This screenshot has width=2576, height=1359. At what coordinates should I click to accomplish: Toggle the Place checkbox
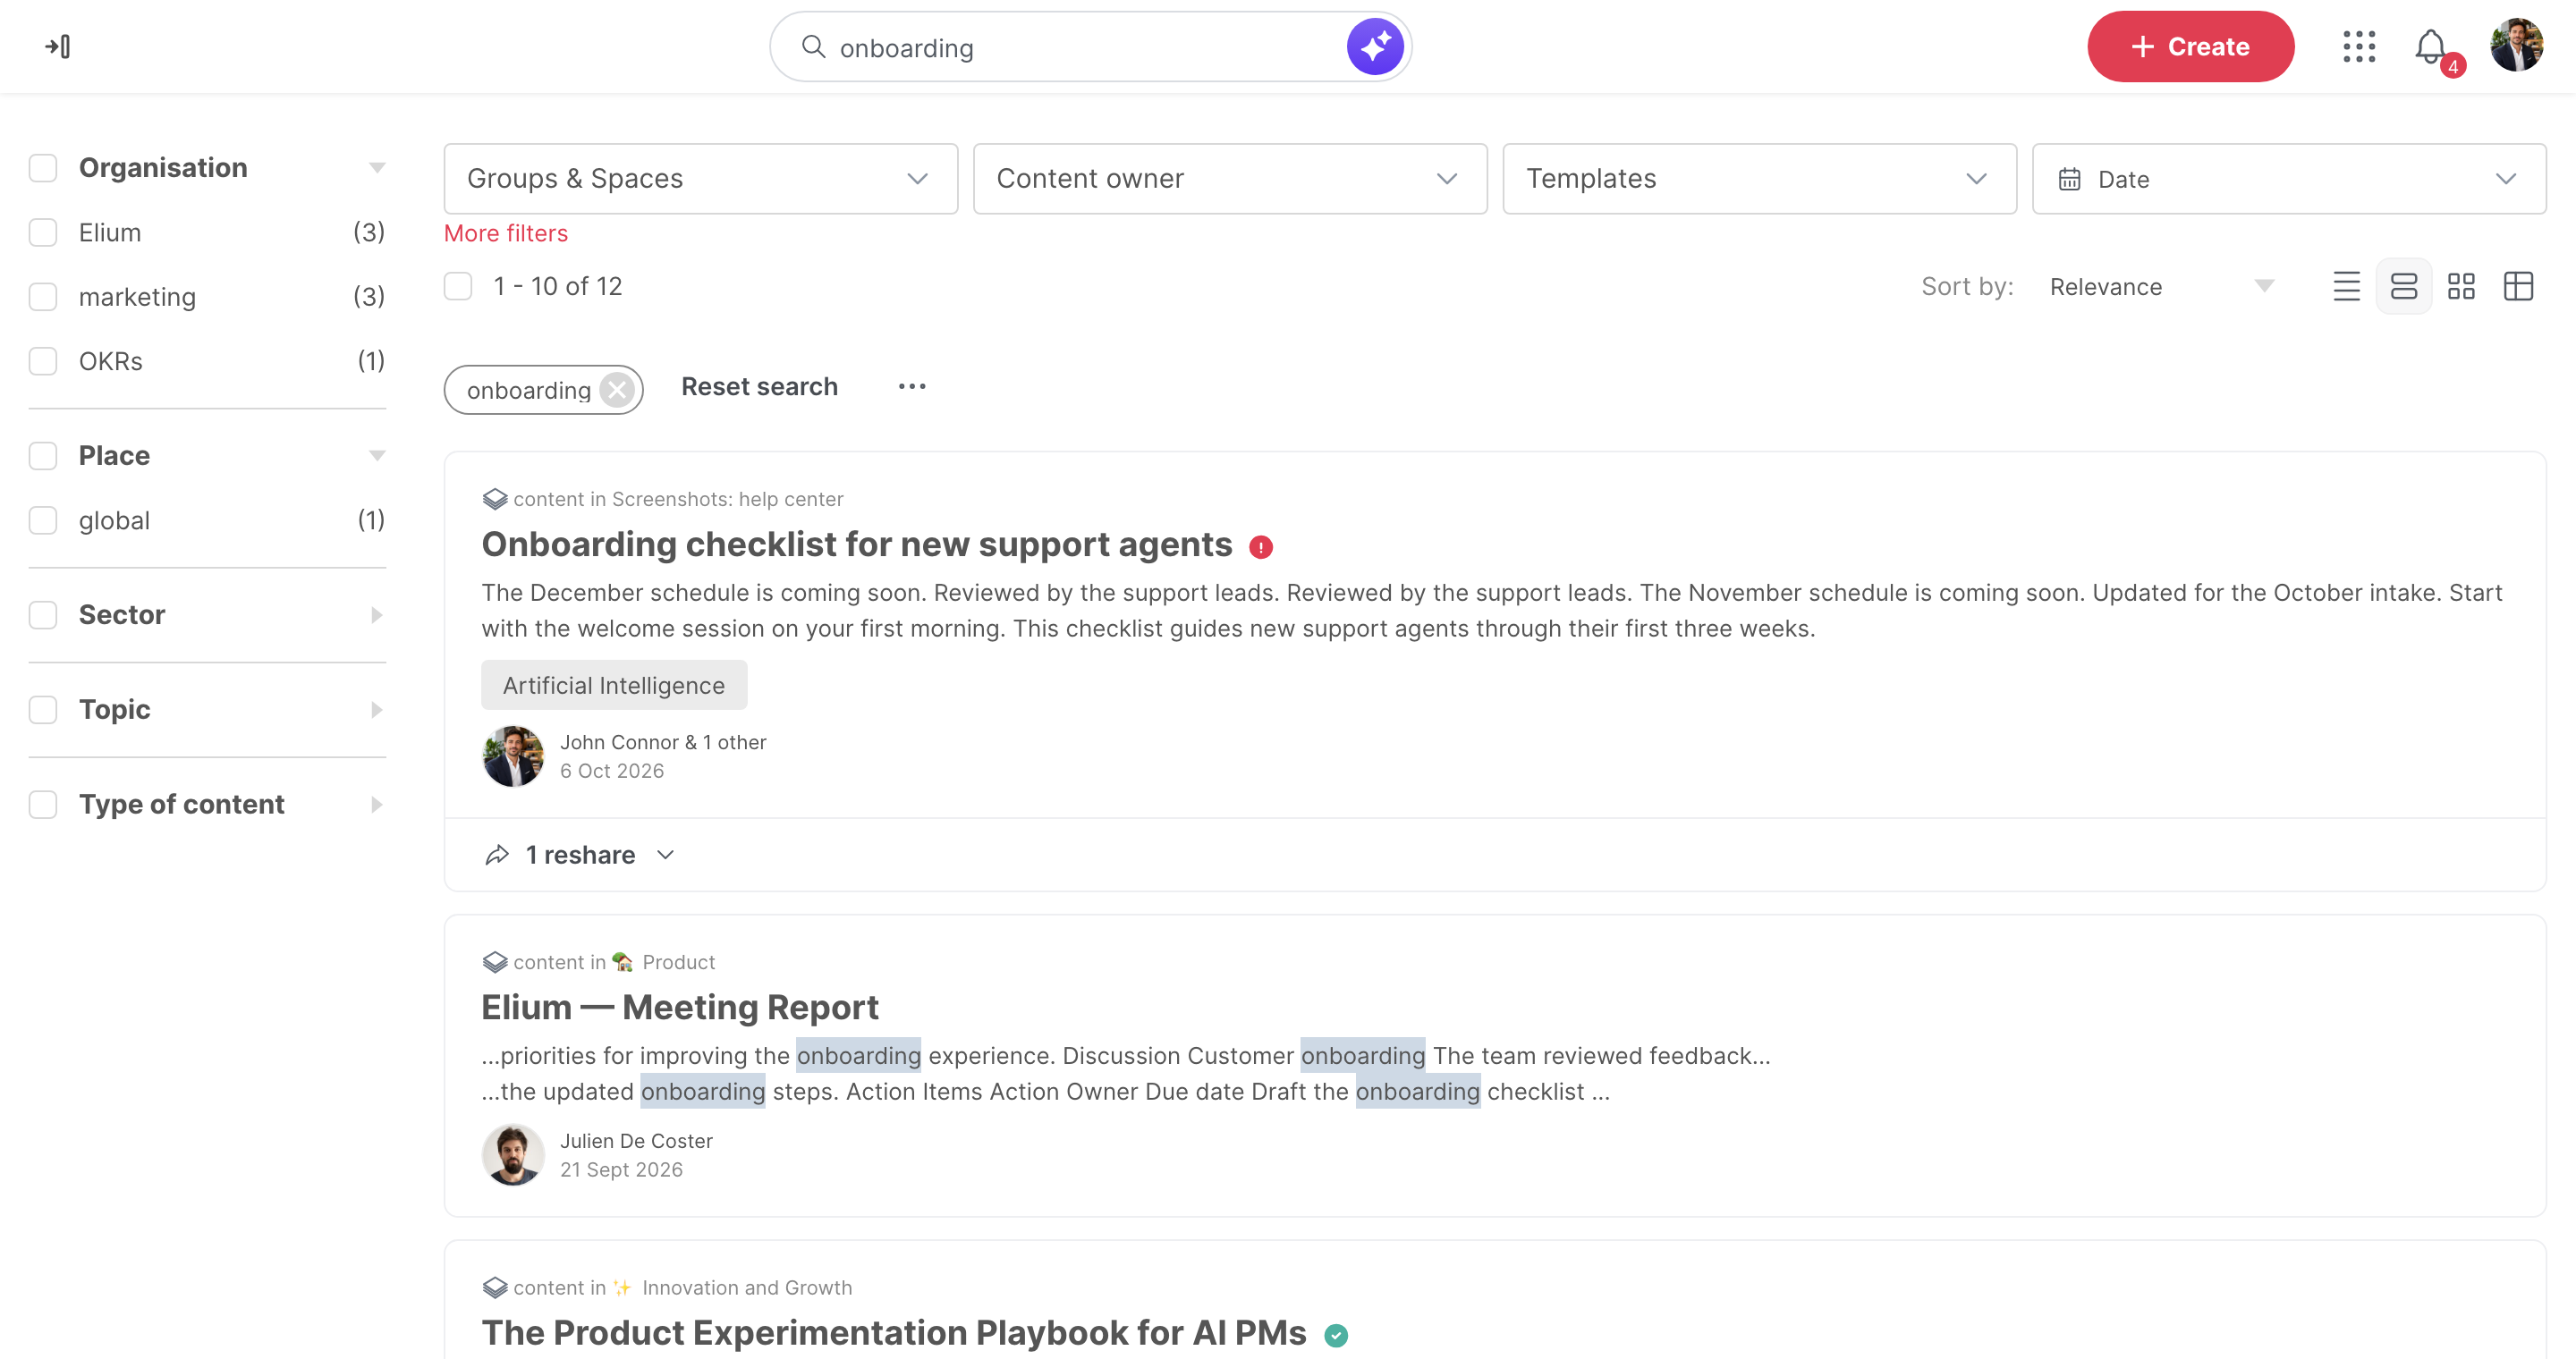point(43,456)
